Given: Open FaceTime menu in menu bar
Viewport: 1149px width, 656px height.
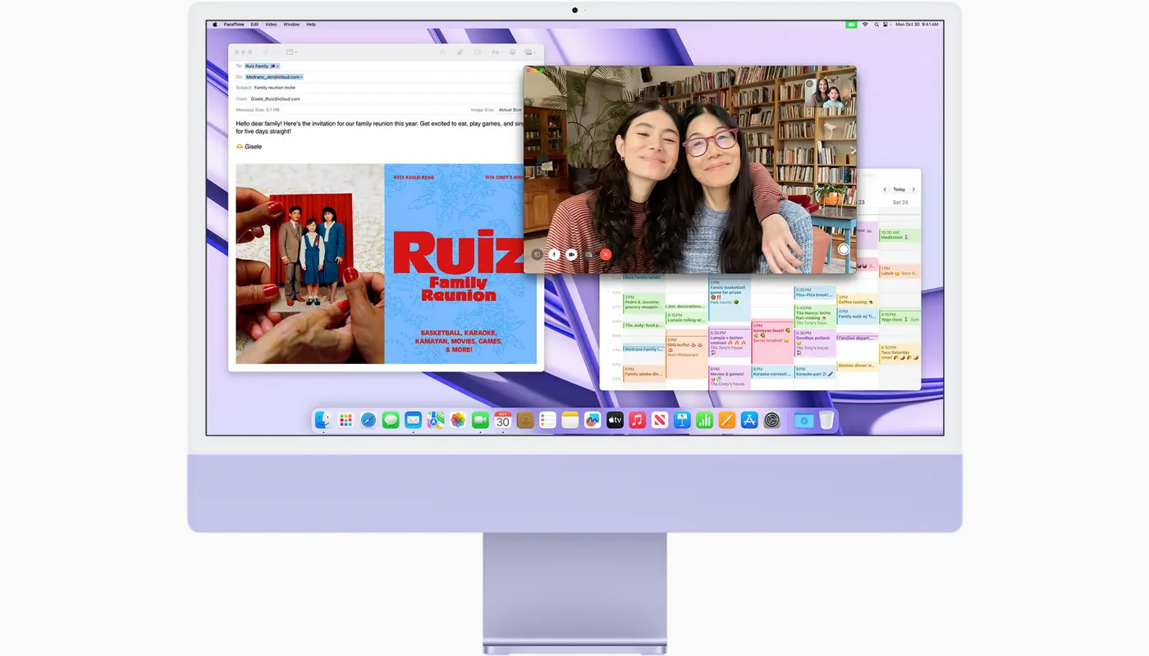Looking at the screenshot, I should [x=234, y=25].
